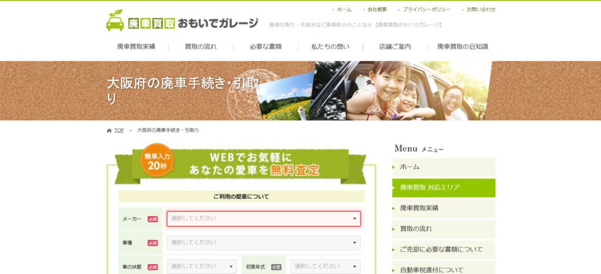Open the メーカー dropdown
This screenshot has height=274, width=601.
click(x=264, y=219)
